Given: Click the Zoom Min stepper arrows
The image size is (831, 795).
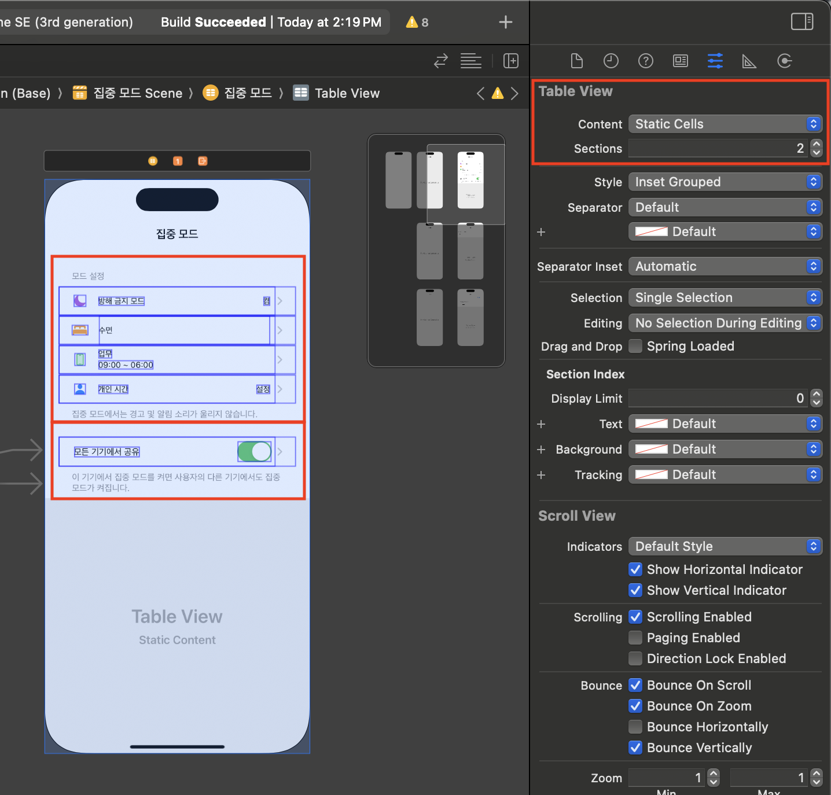Looking at the screenshot, I should [x=714, y=777].
